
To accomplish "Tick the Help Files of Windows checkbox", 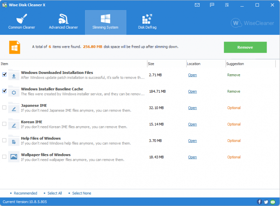I will (4, 140).
